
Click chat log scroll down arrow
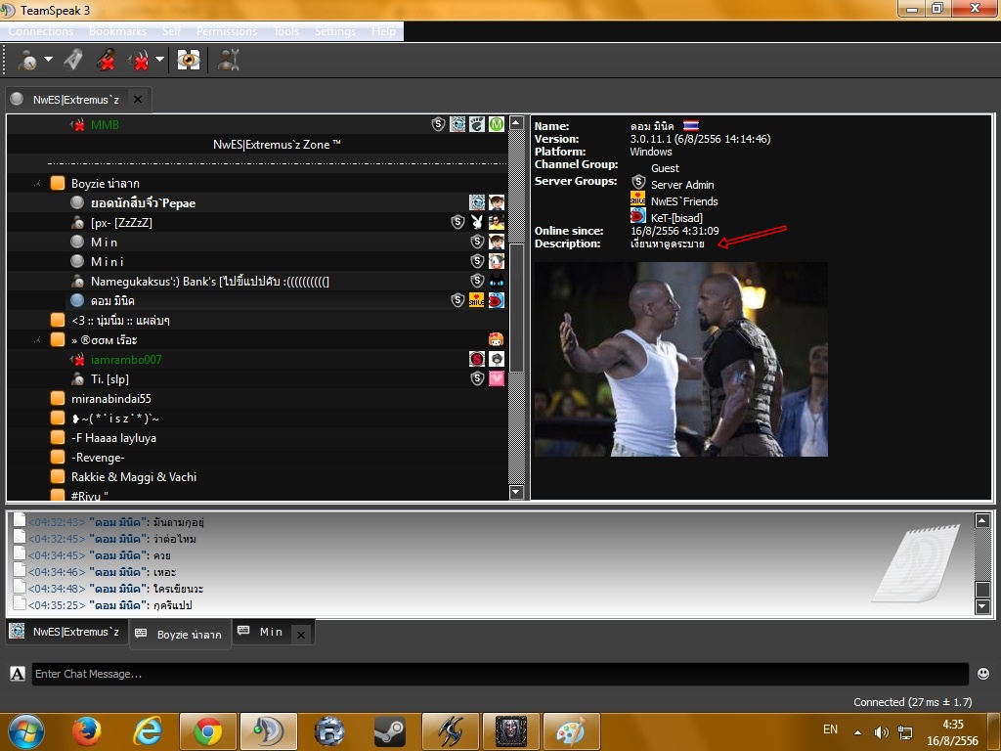click(983, 606)
